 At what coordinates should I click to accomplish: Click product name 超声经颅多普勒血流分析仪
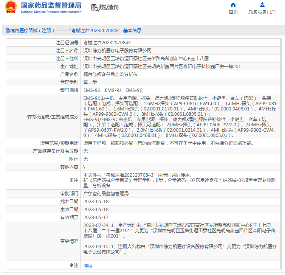[110, 75]
